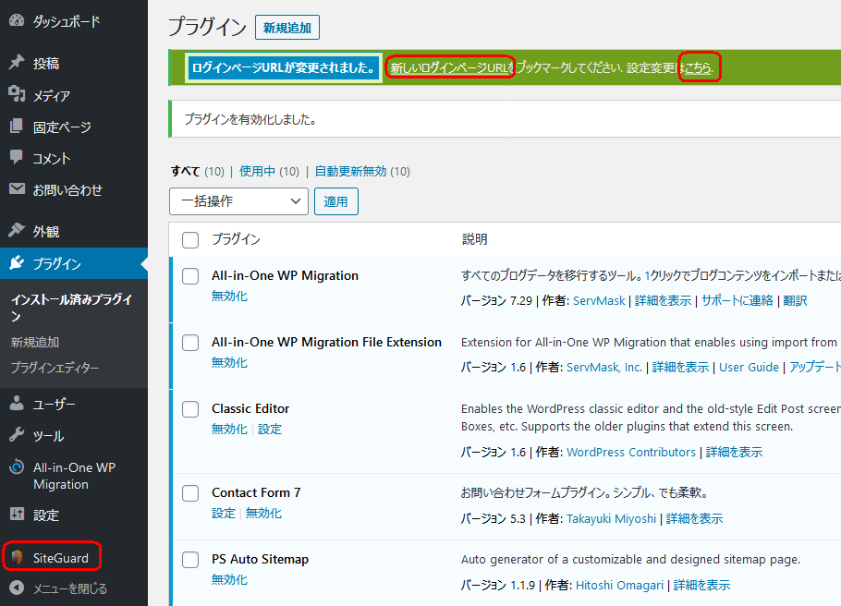Click the SiteGuard shield icon
Viewport: 841px width, 606px height.
click(x=17, y=557)
